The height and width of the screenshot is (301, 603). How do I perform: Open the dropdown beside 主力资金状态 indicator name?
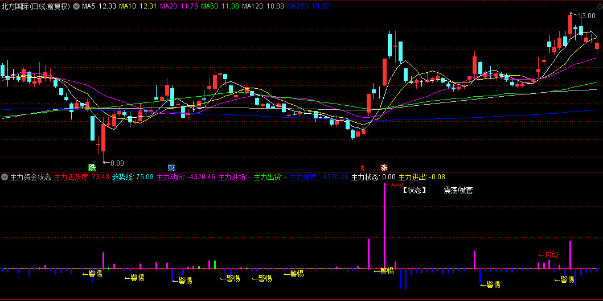pyautogui.click(x=5, y=177)
